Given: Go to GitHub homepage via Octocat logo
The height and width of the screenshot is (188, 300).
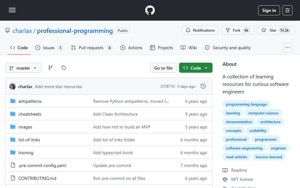Looking at the screenshot, I should 150,10.
